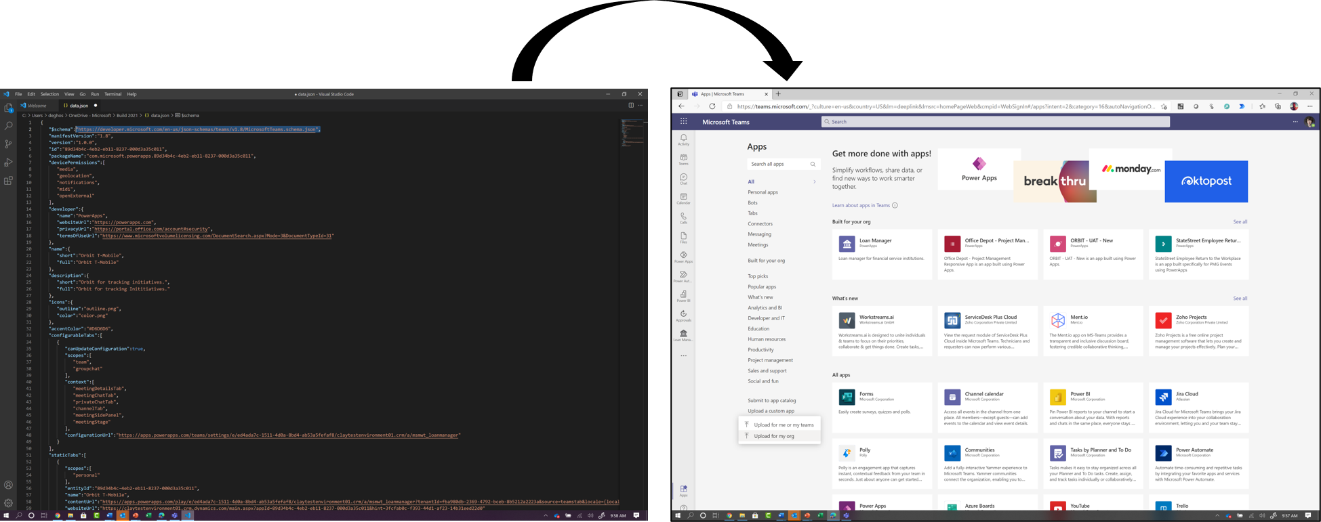Viewport: 1321px width, 522px height.
Task: Open the Terminal menu in VS Code
Action: coord(113,94)
